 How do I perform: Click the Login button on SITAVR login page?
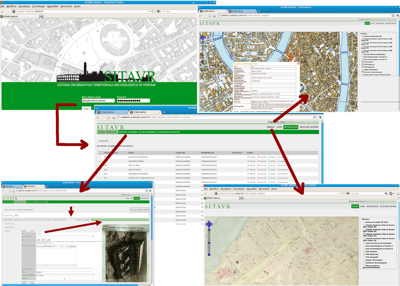click(x=86, y=108)
